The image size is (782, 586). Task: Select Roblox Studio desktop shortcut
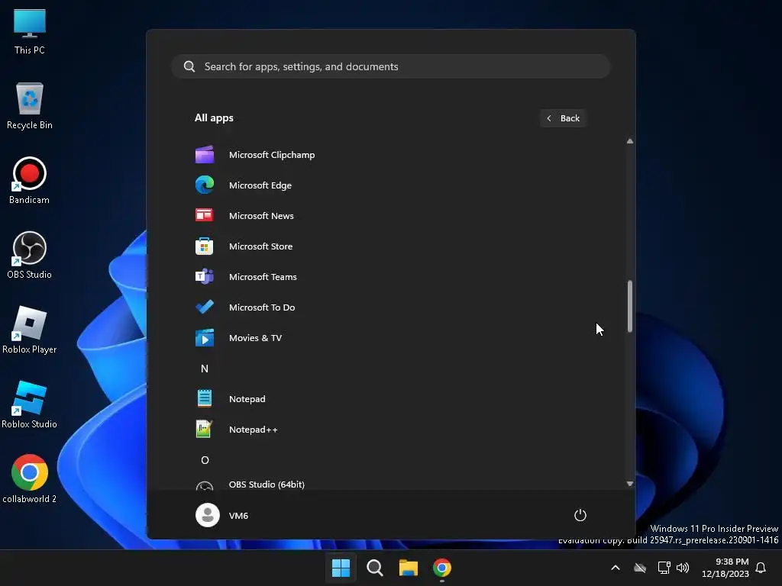point(30,405)
